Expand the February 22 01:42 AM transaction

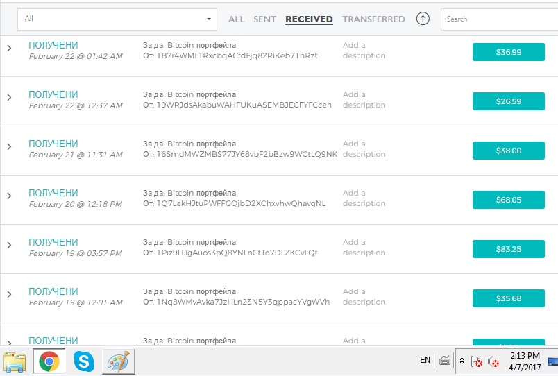click(9, 48)
